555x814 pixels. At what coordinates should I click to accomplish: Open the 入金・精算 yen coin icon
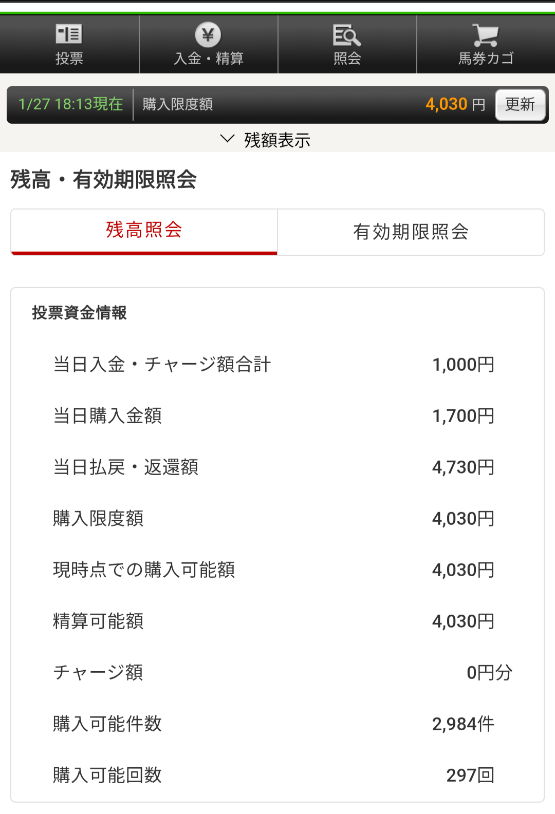click(x=208, y=34)
